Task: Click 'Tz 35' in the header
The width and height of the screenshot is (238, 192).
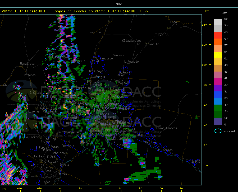Action: click(142, 11)
